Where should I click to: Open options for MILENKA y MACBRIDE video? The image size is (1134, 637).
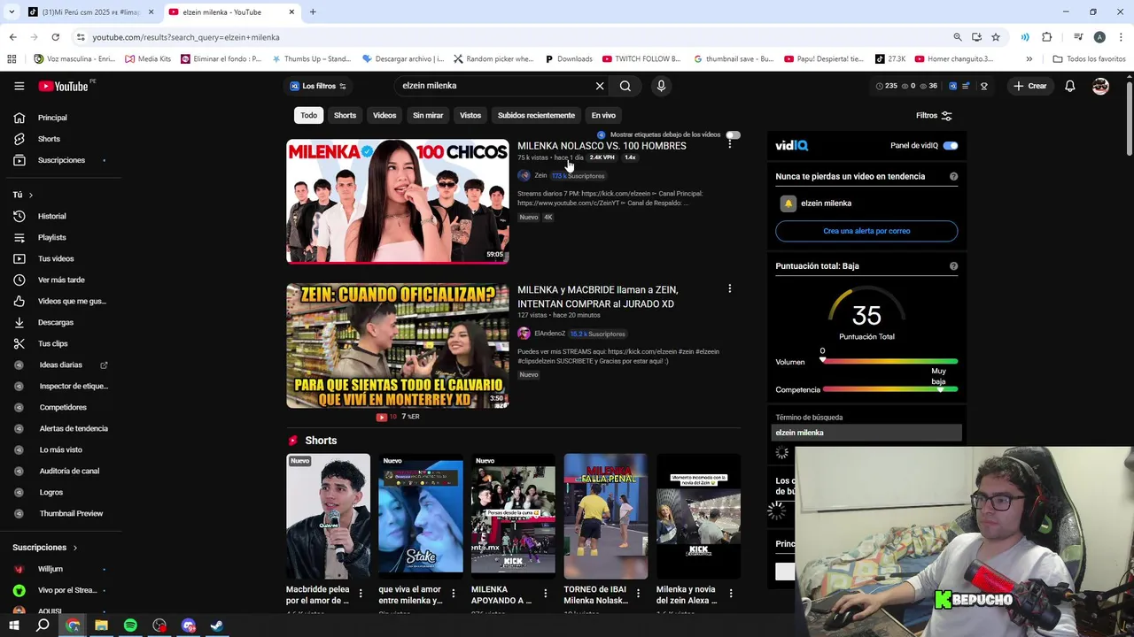pyautogui.click(x=729, y=288)
